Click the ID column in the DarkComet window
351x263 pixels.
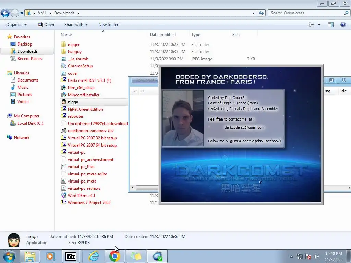coord(142,91)
